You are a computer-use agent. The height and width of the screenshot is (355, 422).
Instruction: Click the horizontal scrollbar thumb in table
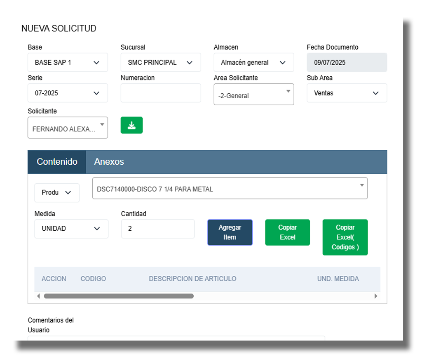pyautogui.click(x=119, y=296)
